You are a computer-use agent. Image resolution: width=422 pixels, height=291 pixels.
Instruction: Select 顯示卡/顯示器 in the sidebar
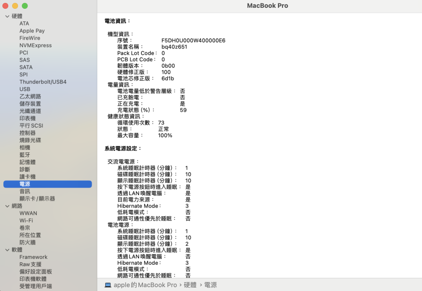click(37, 198)
